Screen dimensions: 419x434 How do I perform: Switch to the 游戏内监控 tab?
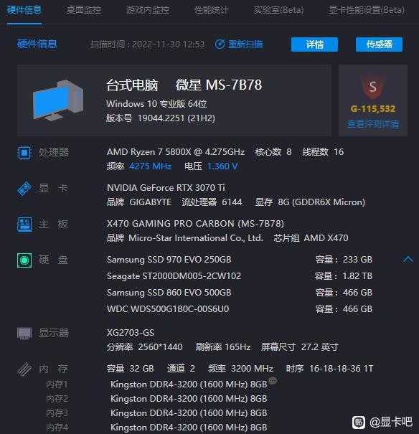pos(148,10)
